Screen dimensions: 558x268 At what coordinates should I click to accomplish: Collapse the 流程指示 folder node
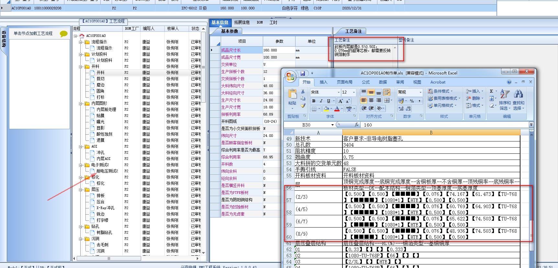click(81, 42)
